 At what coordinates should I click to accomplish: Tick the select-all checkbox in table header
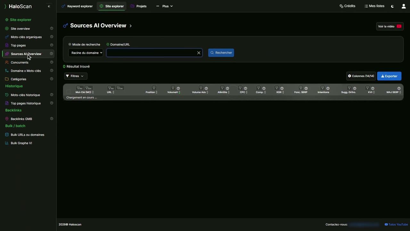68,92
